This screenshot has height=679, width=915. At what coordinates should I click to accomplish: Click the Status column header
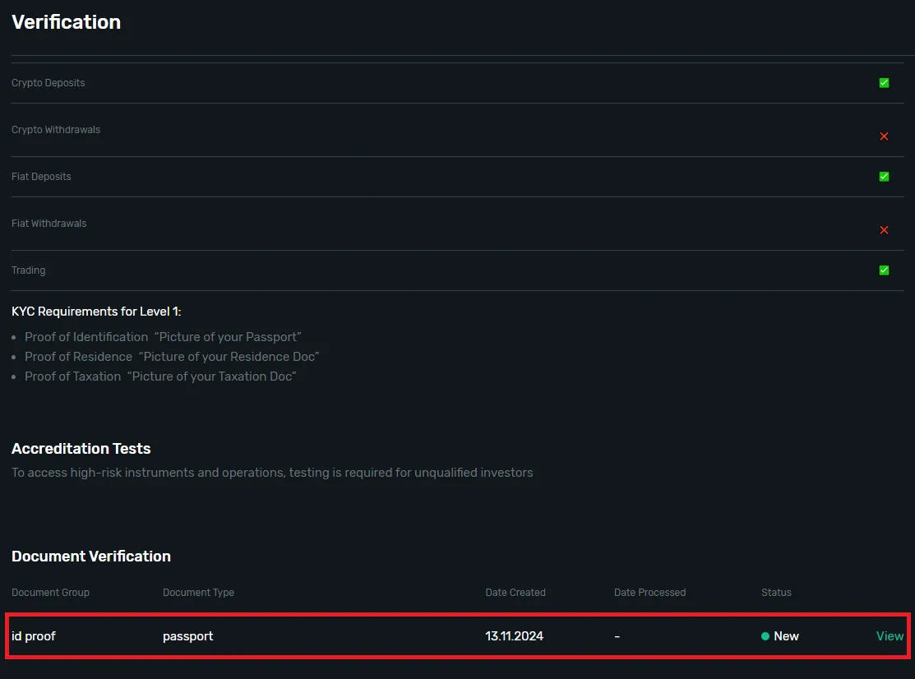(776, 593)
